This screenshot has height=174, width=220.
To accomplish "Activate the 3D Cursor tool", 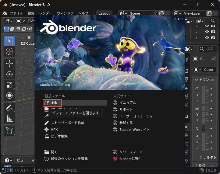I will [9, 51].
